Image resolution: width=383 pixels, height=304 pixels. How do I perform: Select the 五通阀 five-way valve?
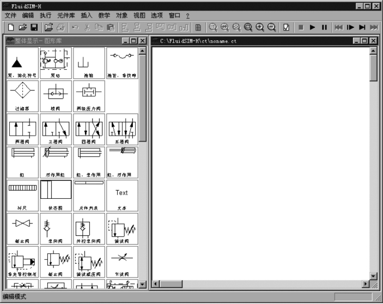tap(122, 130)
